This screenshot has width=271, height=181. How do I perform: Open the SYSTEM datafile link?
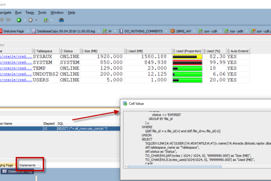tap(16, 63)
